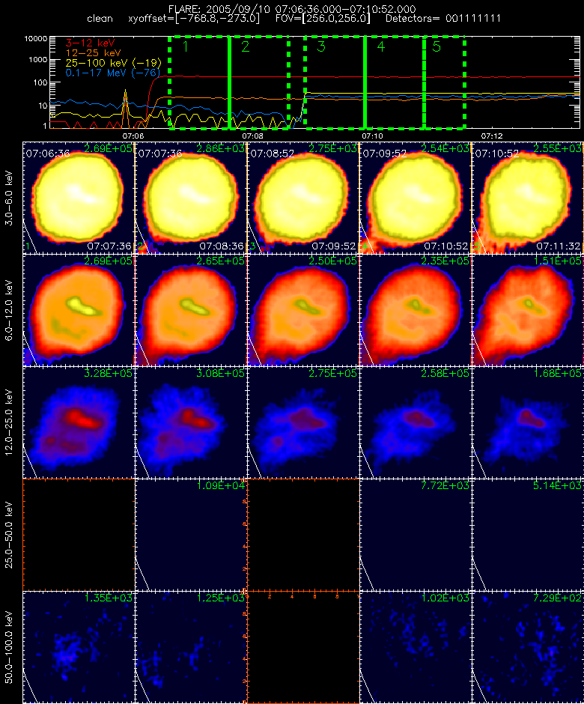Viewport: 584px width, 704px height.
Task: Open the 50.0-100.0 keV image labeled 1.25E+03
Action: point(191,648)
